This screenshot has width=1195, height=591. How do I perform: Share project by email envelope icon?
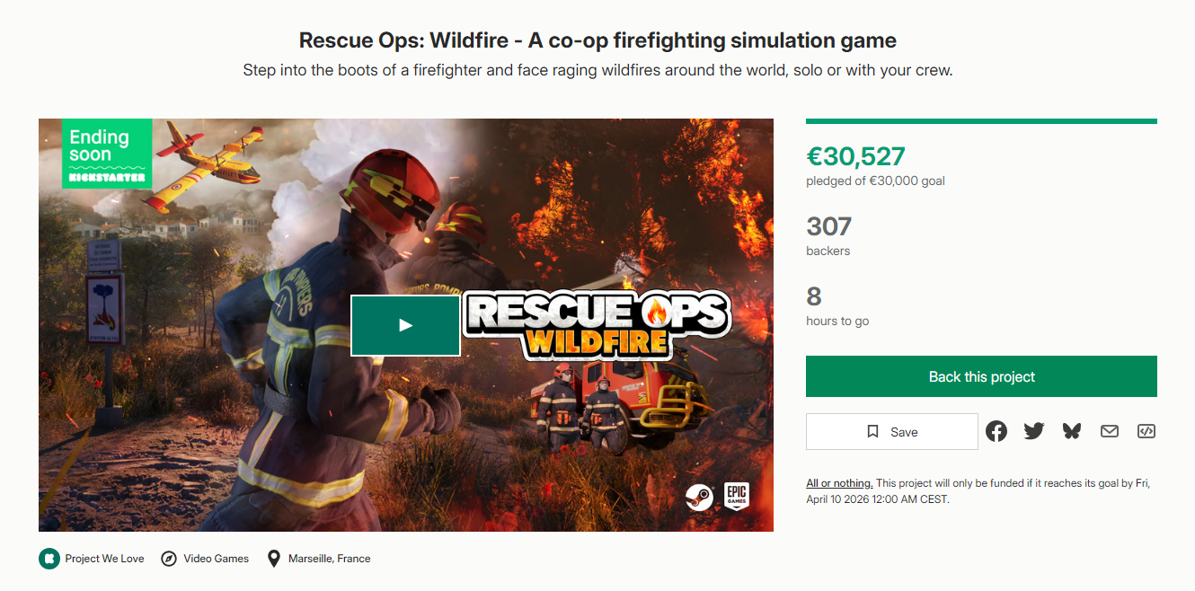click(1110, 431)
